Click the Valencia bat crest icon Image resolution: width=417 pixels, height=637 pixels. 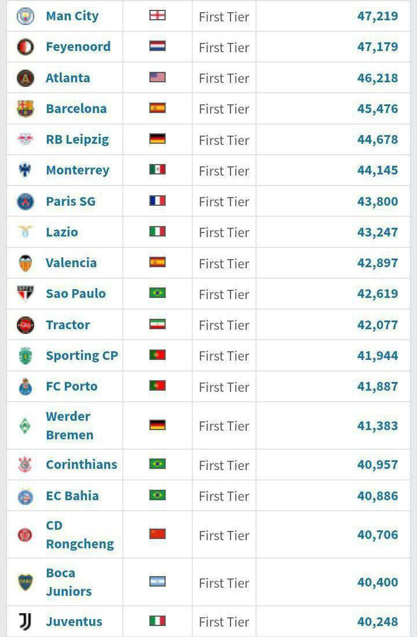(x=25, y=263)
